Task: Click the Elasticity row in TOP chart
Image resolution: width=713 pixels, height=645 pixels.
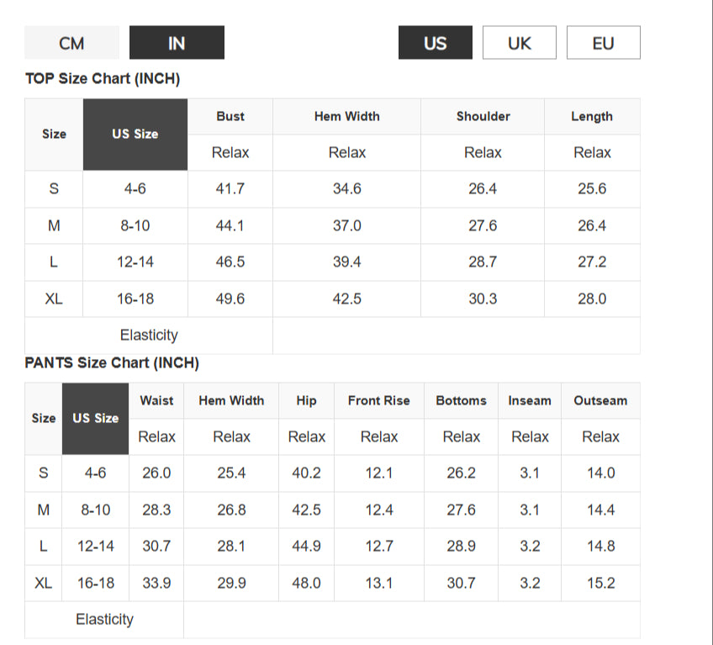Action: [x=332, y=336]
